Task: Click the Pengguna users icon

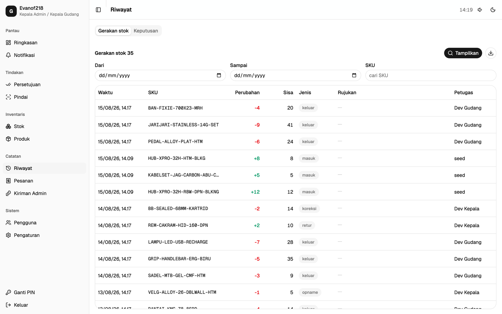Action: click(8, 223)
